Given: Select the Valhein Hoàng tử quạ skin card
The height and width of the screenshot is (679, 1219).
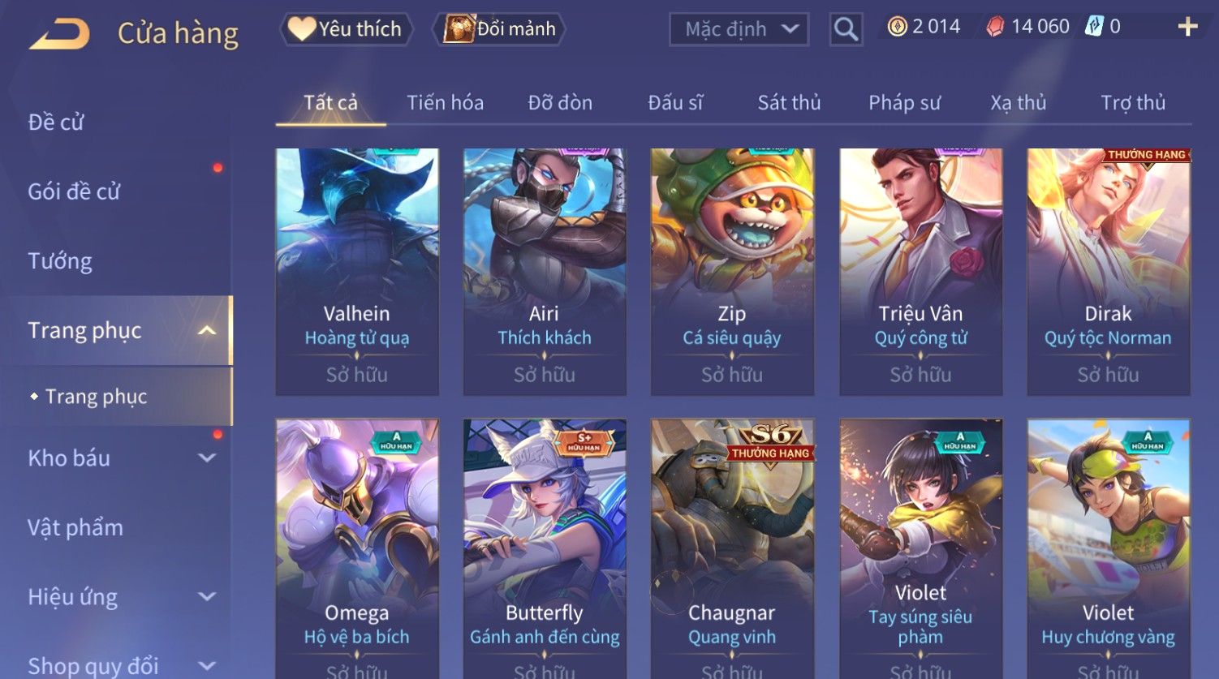Looking at the screenshot, I should coord(357,272).
